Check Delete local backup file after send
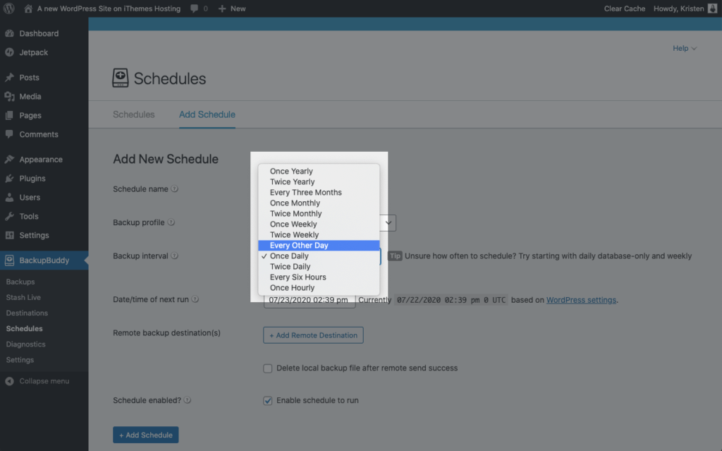Image resolution: width=722 pixels, height=451 pixels. 267,368
